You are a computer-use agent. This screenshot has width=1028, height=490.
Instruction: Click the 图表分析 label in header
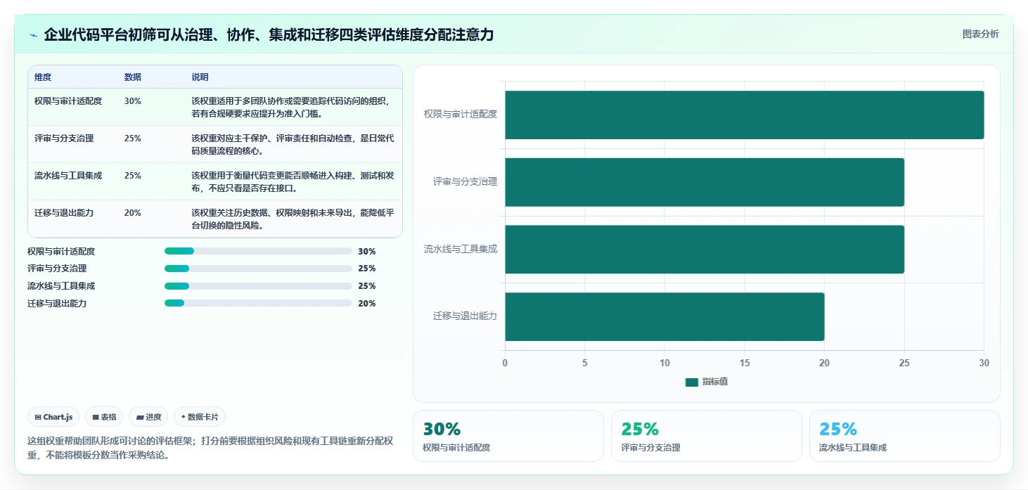(980, 34)
